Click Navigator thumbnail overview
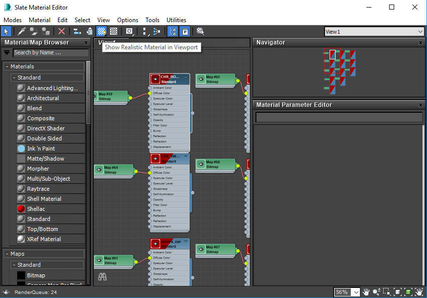Screen dimensions: 427x298 point(340,71)
